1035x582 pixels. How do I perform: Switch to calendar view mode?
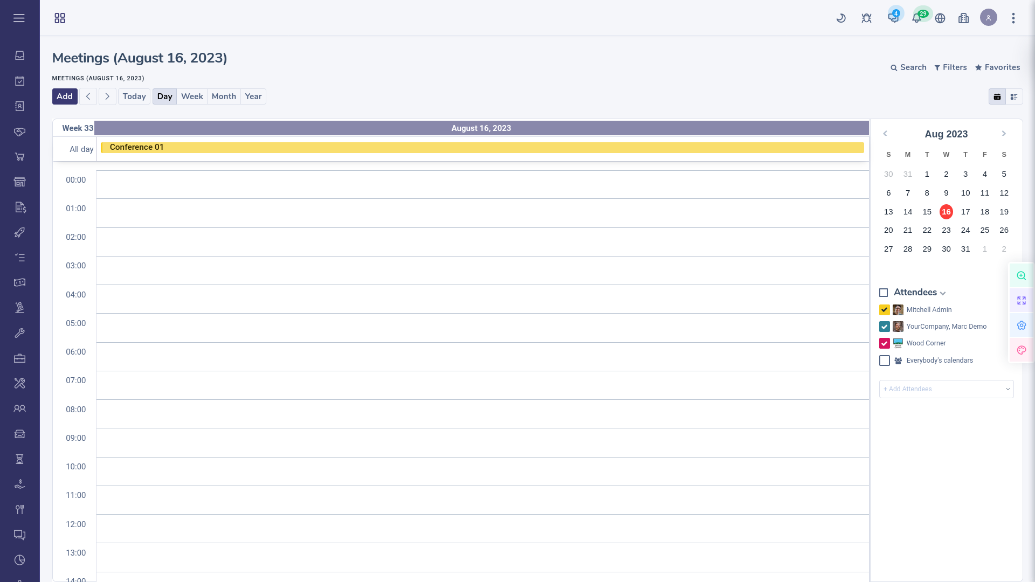click(997, 96)
